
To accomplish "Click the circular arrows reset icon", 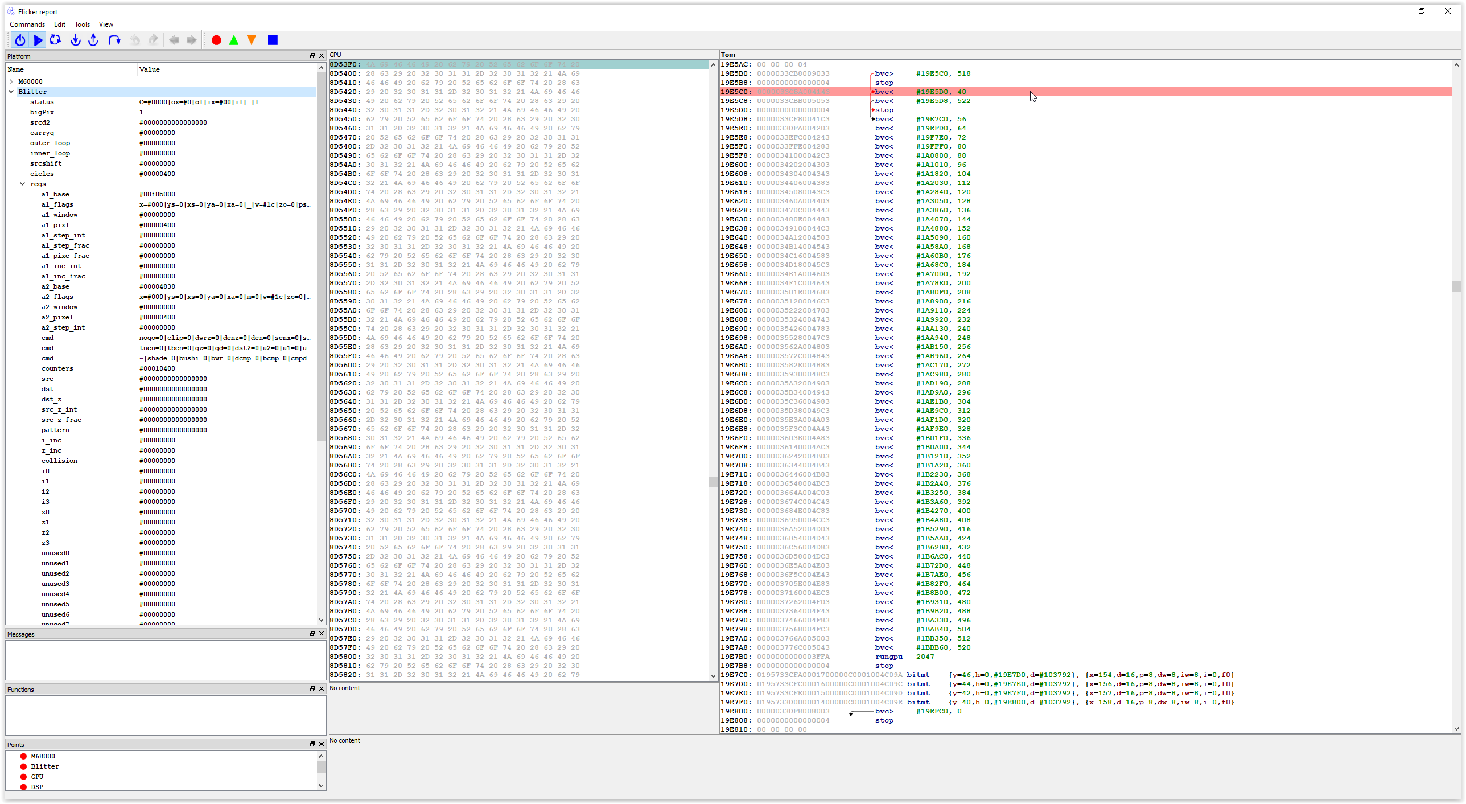I will tap(55, 40).
